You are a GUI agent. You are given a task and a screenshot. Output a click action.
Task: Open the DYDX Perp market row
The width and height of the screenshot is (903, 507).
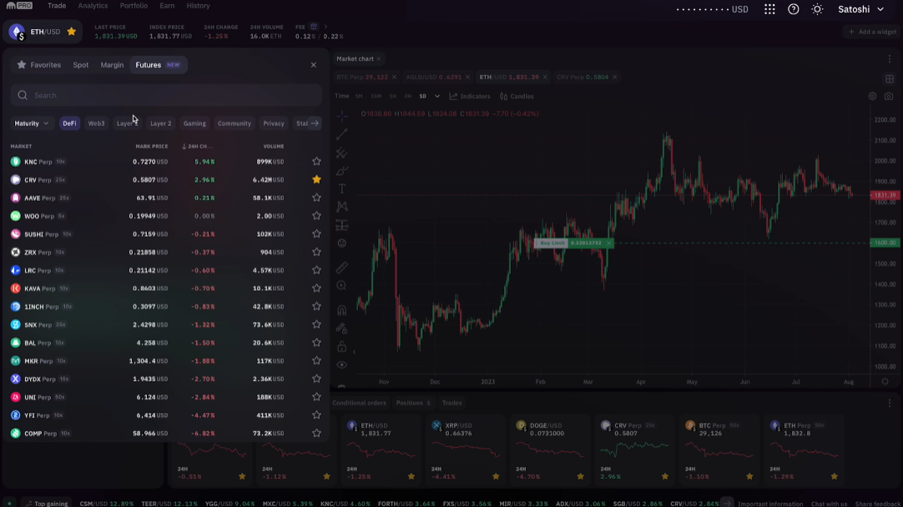click(x=166, y=379)
